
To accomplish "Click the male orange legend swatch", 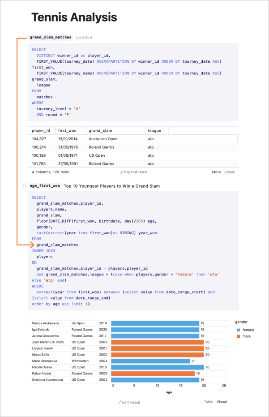I will (239, 336).
